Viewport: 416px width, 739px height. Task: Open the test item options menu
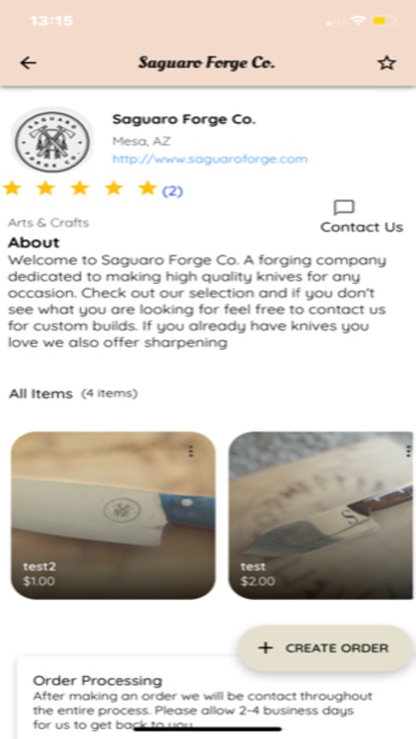click(x=408, y=451)
